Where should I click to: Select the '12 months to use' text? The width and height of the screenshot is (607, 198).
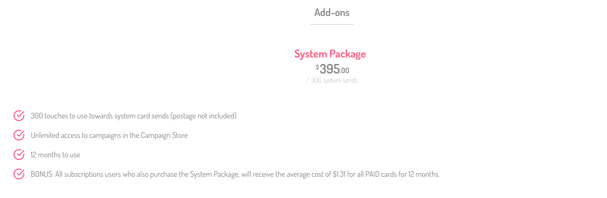click(x=56, y=155)
